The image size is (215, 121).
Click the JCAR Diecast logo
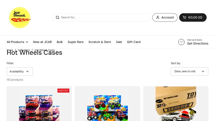click(20, 18)
